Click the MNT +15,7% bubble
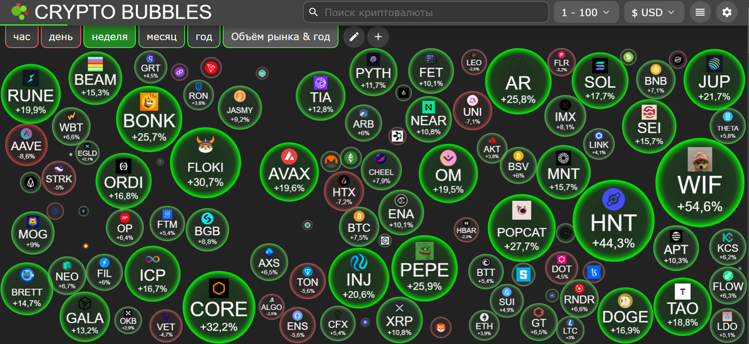Image resolution: width=749 pixels, height=344 pixels. [x=563, y=171]
